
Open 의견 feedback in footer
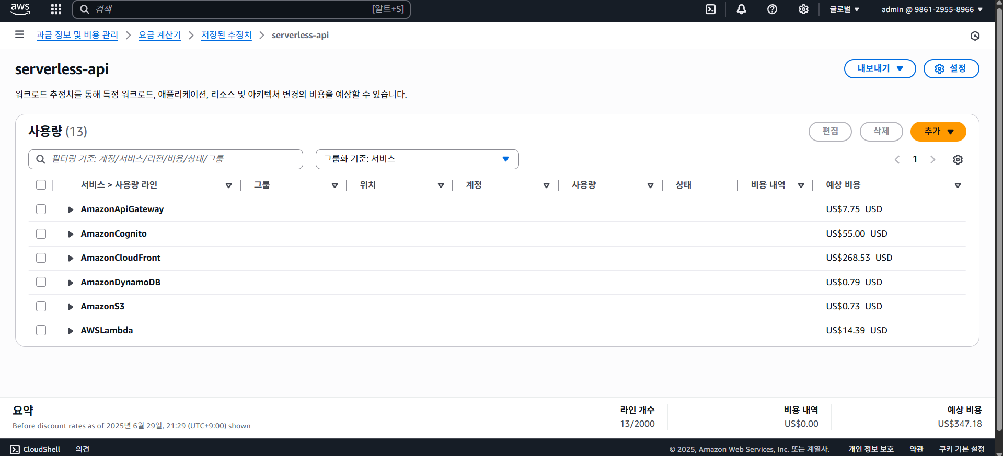83,449
